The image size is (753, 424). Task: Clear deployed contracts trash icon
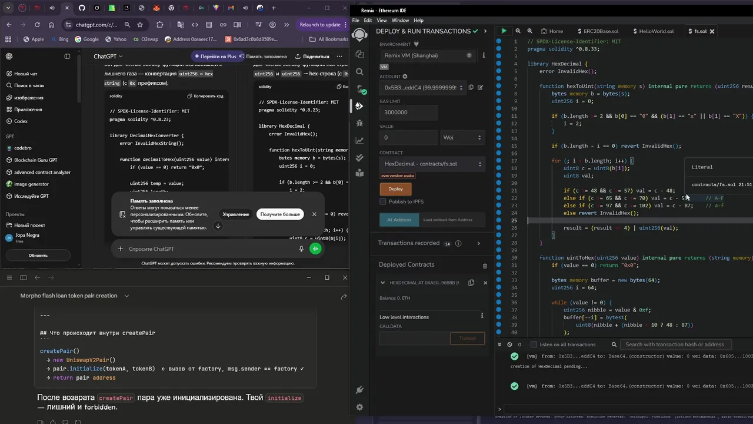[485, 266]
